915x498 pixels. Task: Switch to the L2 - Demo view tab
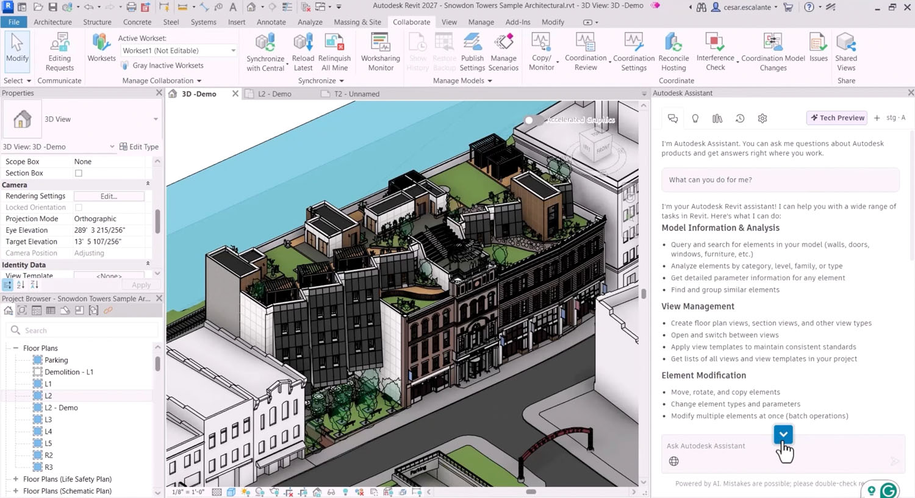(274, 94)
